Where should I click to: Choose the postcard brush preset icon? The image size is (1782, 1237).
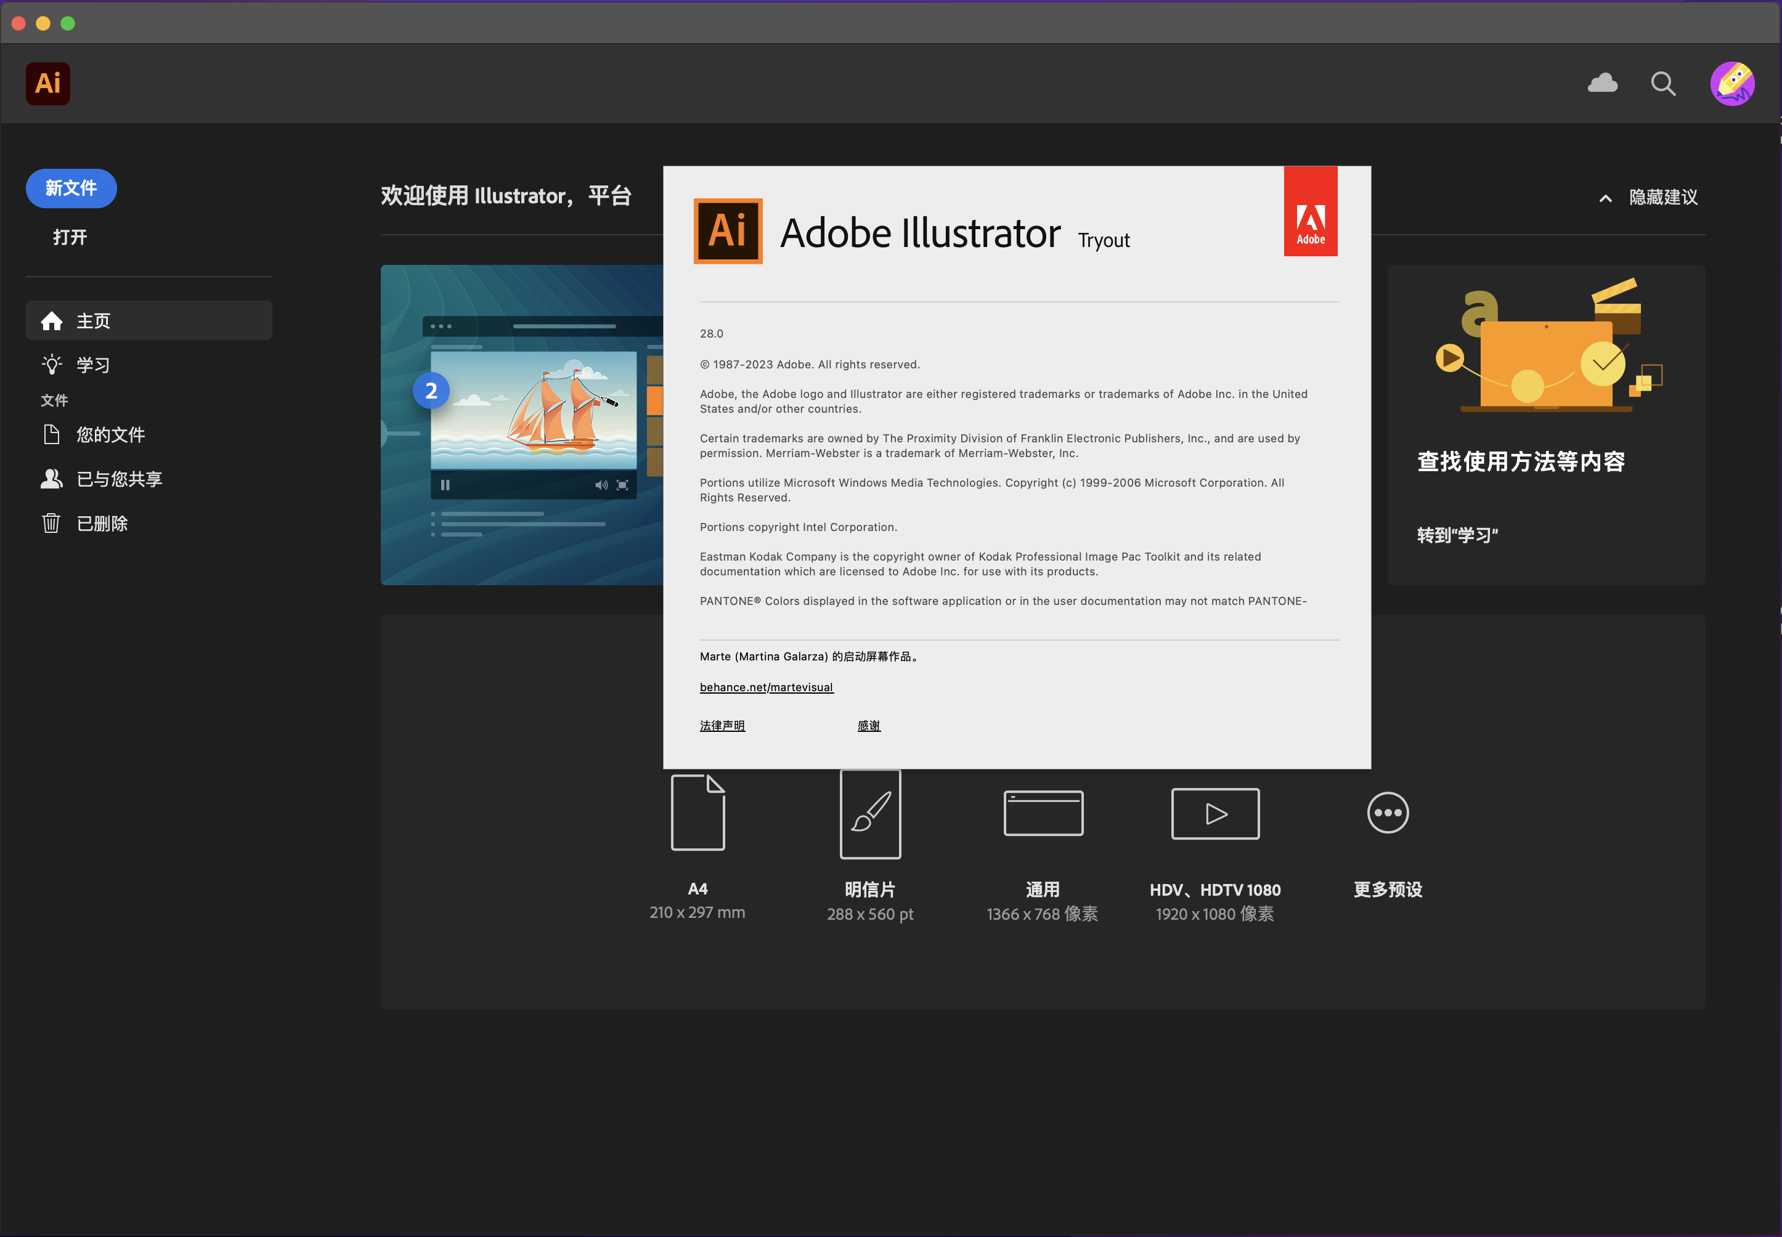pos(869,814)
